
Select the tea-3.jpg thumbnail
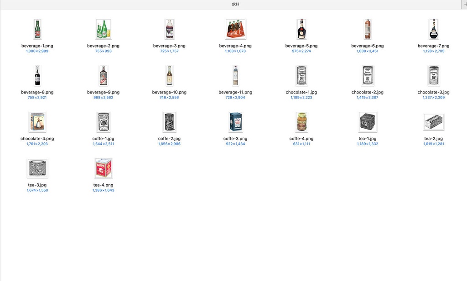[x=37, y=168]
